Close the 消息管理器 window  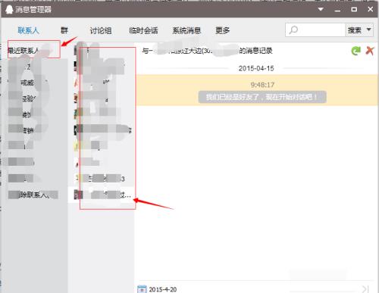(370, 9)
